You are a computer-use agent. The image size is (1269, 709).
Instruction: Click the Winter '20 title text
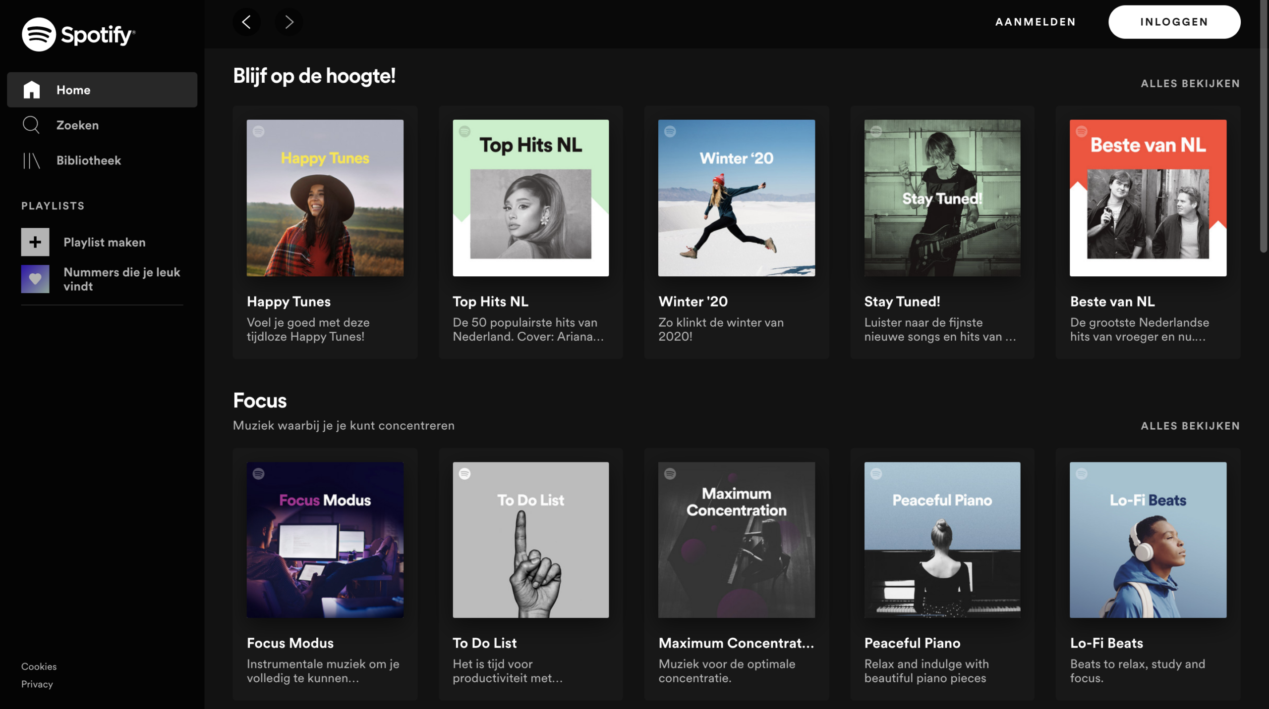click(x=693, y=302)
